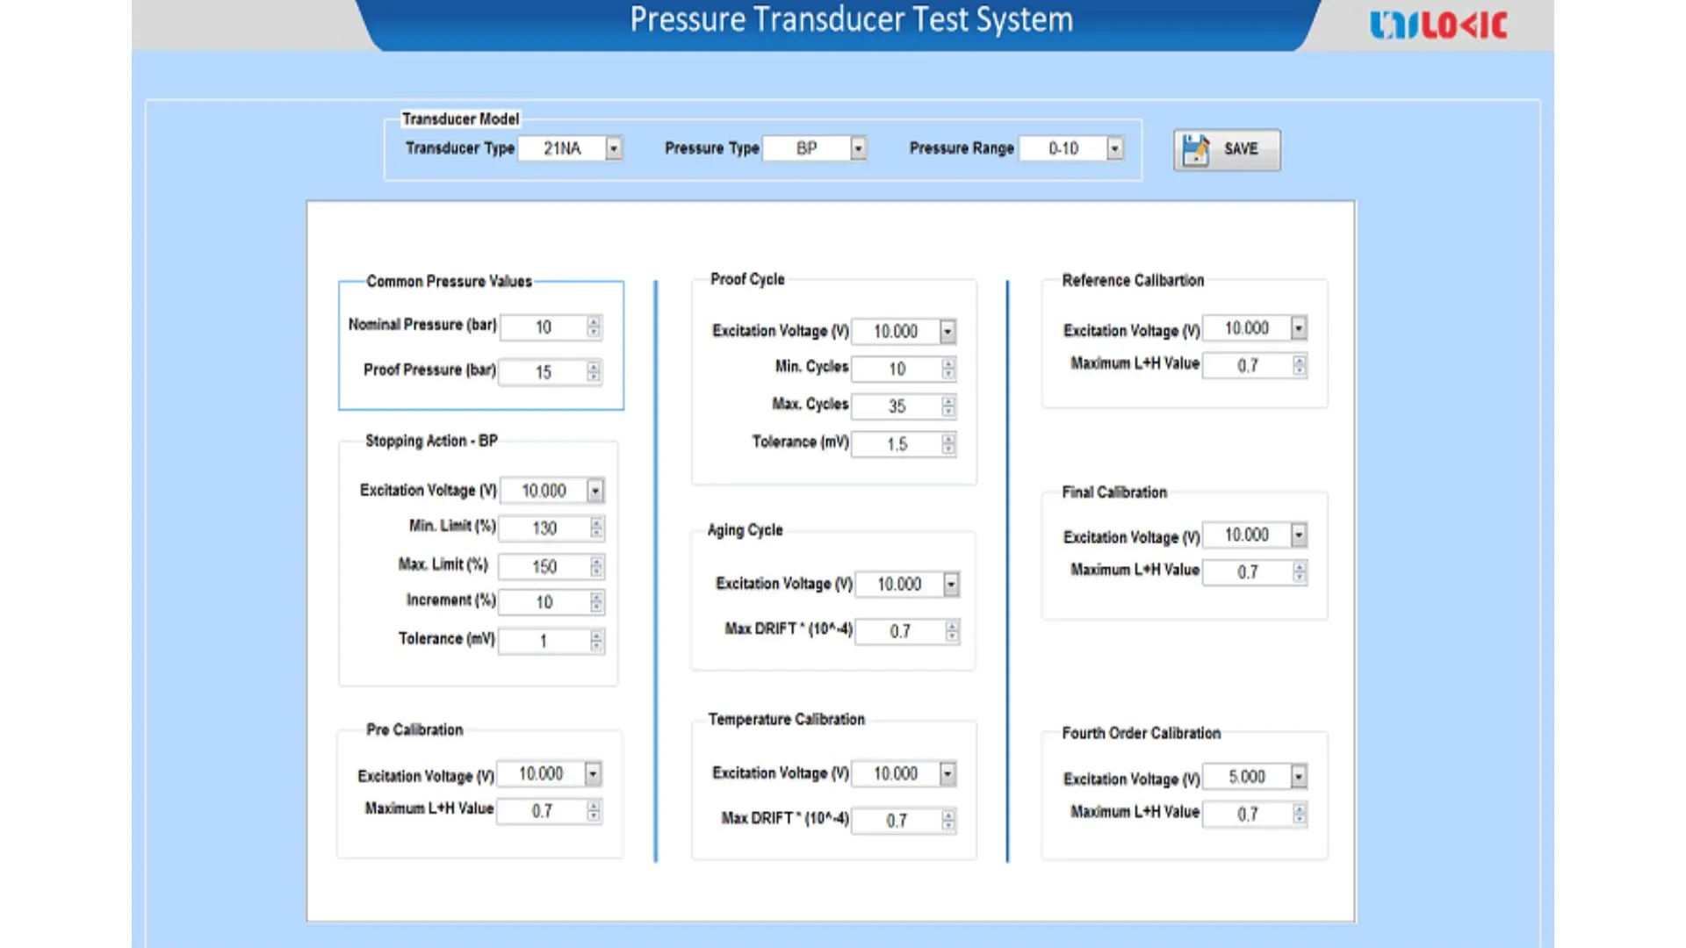The width and height of the screenshot is (1686, 948).
Task: Open the Transducer Type dropdown
Action: [x=614, y=148]
